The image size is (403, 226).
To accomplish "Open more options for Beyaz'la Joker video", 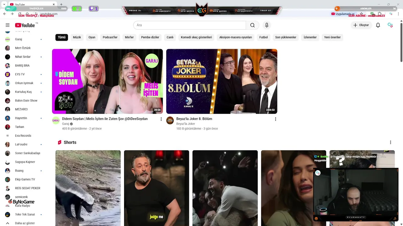I will 275,119.
